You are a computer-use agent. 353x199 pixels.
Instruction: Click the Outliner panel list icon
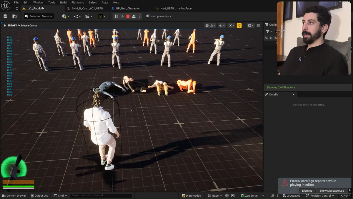point(267,25)
